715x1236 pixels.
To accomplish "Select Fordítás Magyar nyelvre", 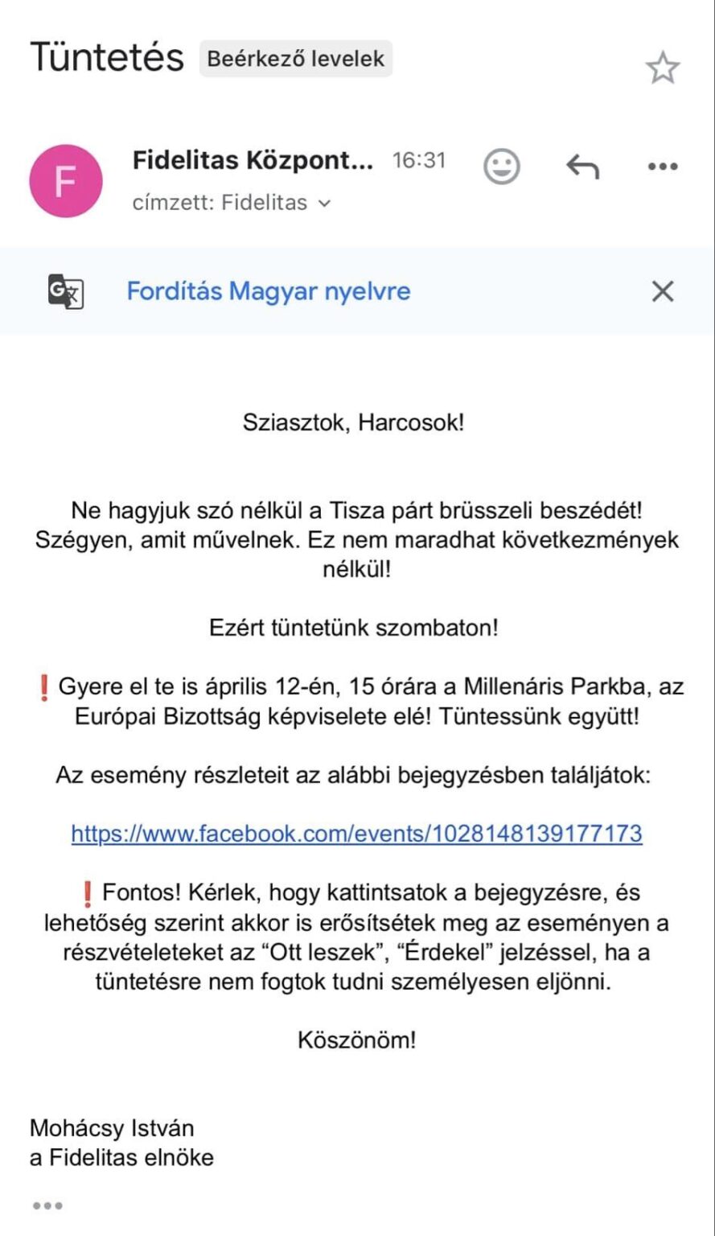I will [269, 291].
